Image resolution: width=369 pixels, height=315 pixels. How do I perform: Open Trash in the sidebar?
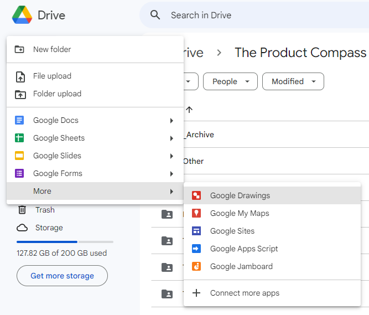click(x=45, y=210)
